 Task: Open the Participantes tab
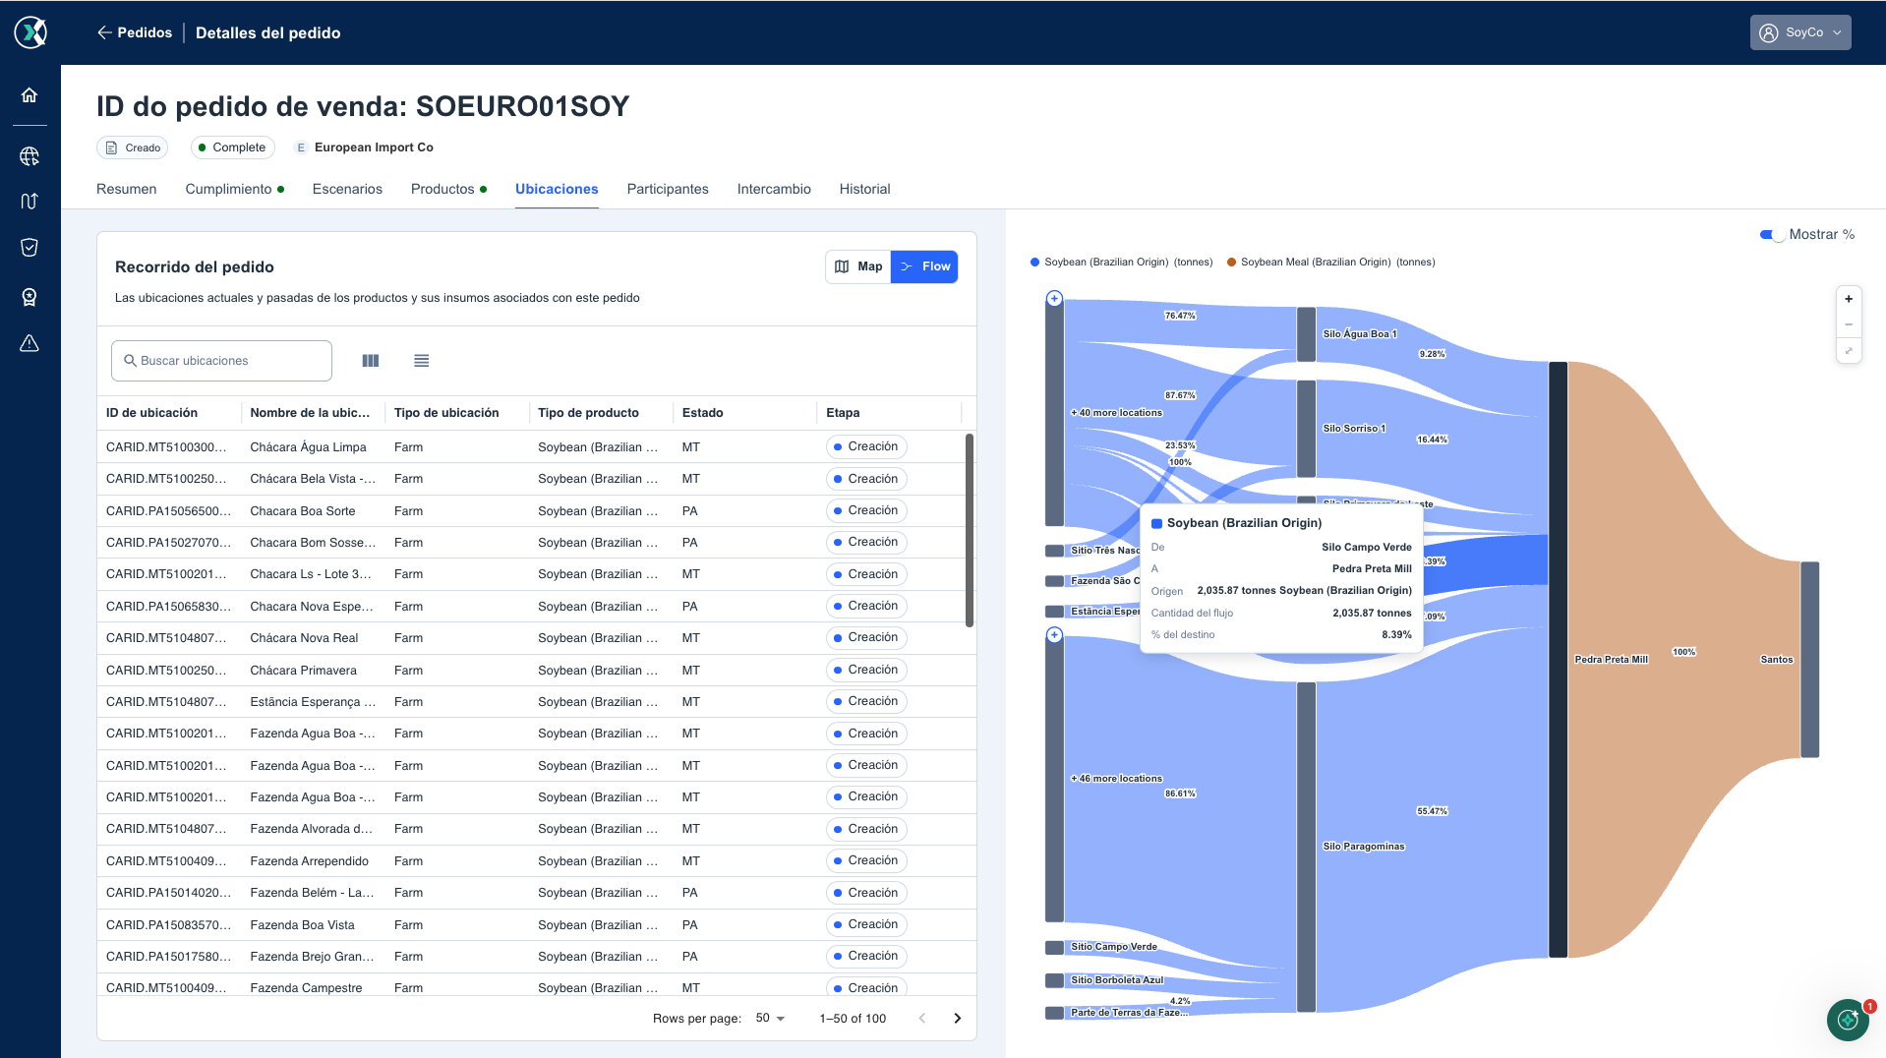point(668,189)
